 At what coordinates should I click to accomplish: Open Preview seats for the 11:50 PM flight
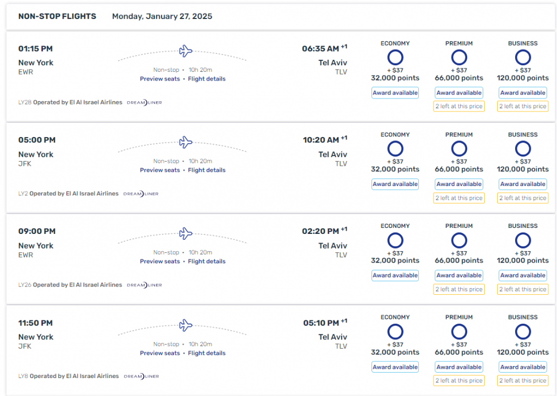click(159, 352)
